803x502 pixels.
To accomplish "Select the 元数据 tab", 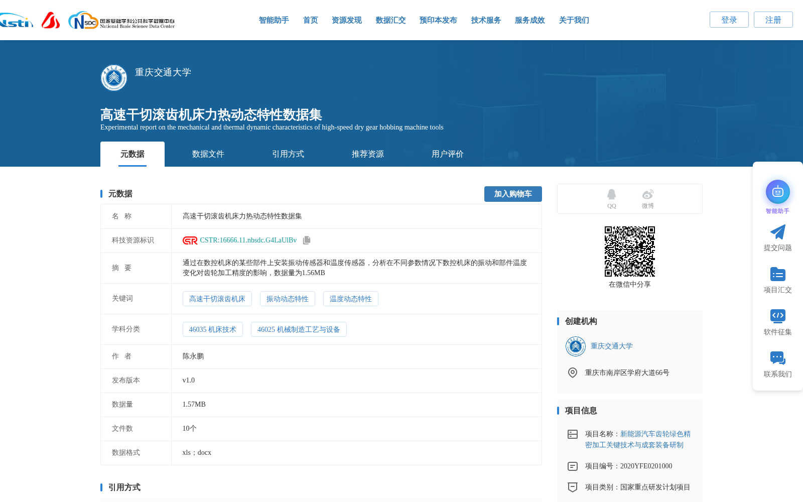I will [132, 154].
